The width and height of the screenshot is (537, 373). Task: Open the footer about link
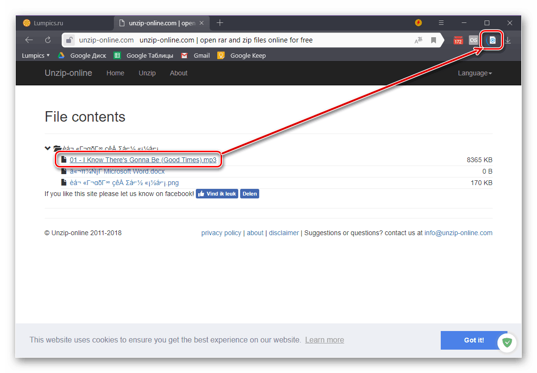pos(255,233)
